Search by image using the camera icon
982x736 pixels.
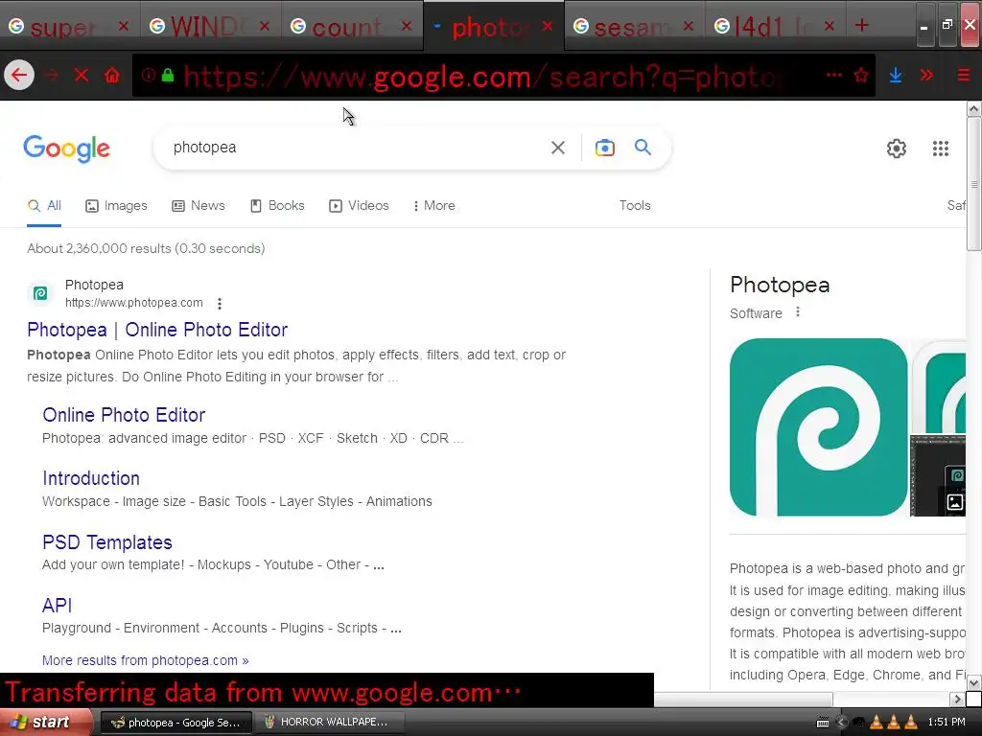point(604,148)
